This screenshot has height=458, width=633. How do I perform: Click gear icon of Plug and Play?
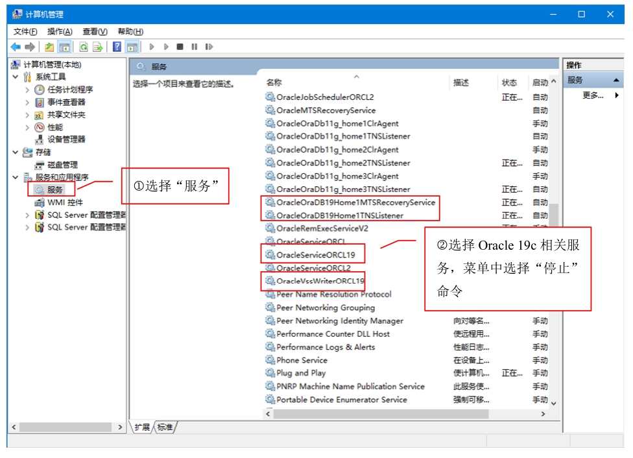coord(270,373)
